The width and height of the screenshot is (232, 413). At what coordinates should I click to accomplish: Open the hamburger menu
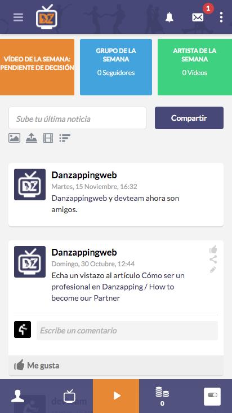[18, 17]
